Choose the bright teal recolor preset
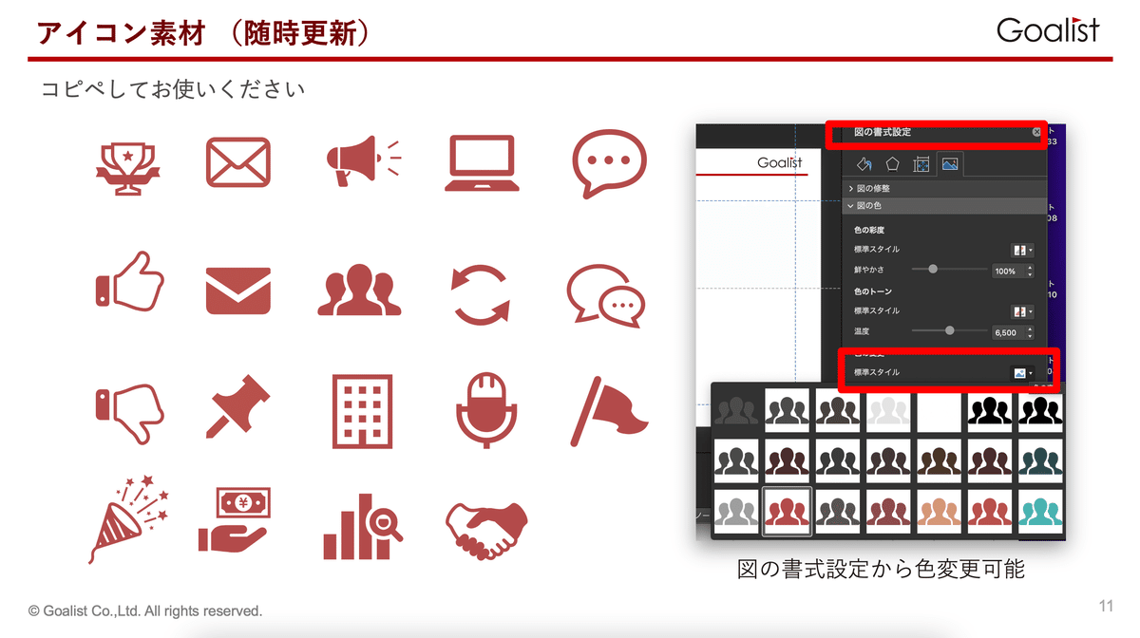 tap(1040, 510)
